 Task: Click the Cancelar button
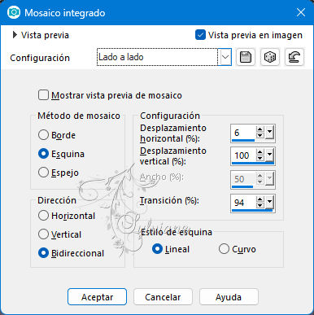163,297
